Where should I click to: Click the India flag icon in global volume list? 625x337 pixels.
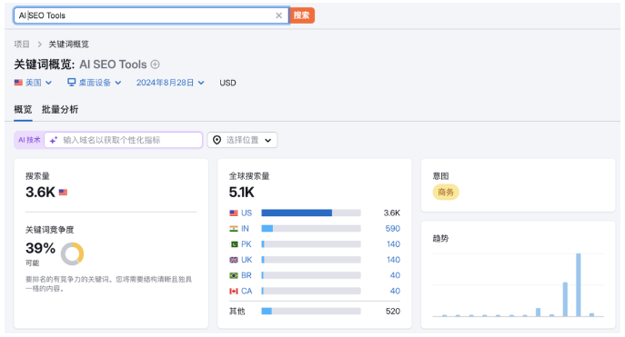(x=234, y=229)
